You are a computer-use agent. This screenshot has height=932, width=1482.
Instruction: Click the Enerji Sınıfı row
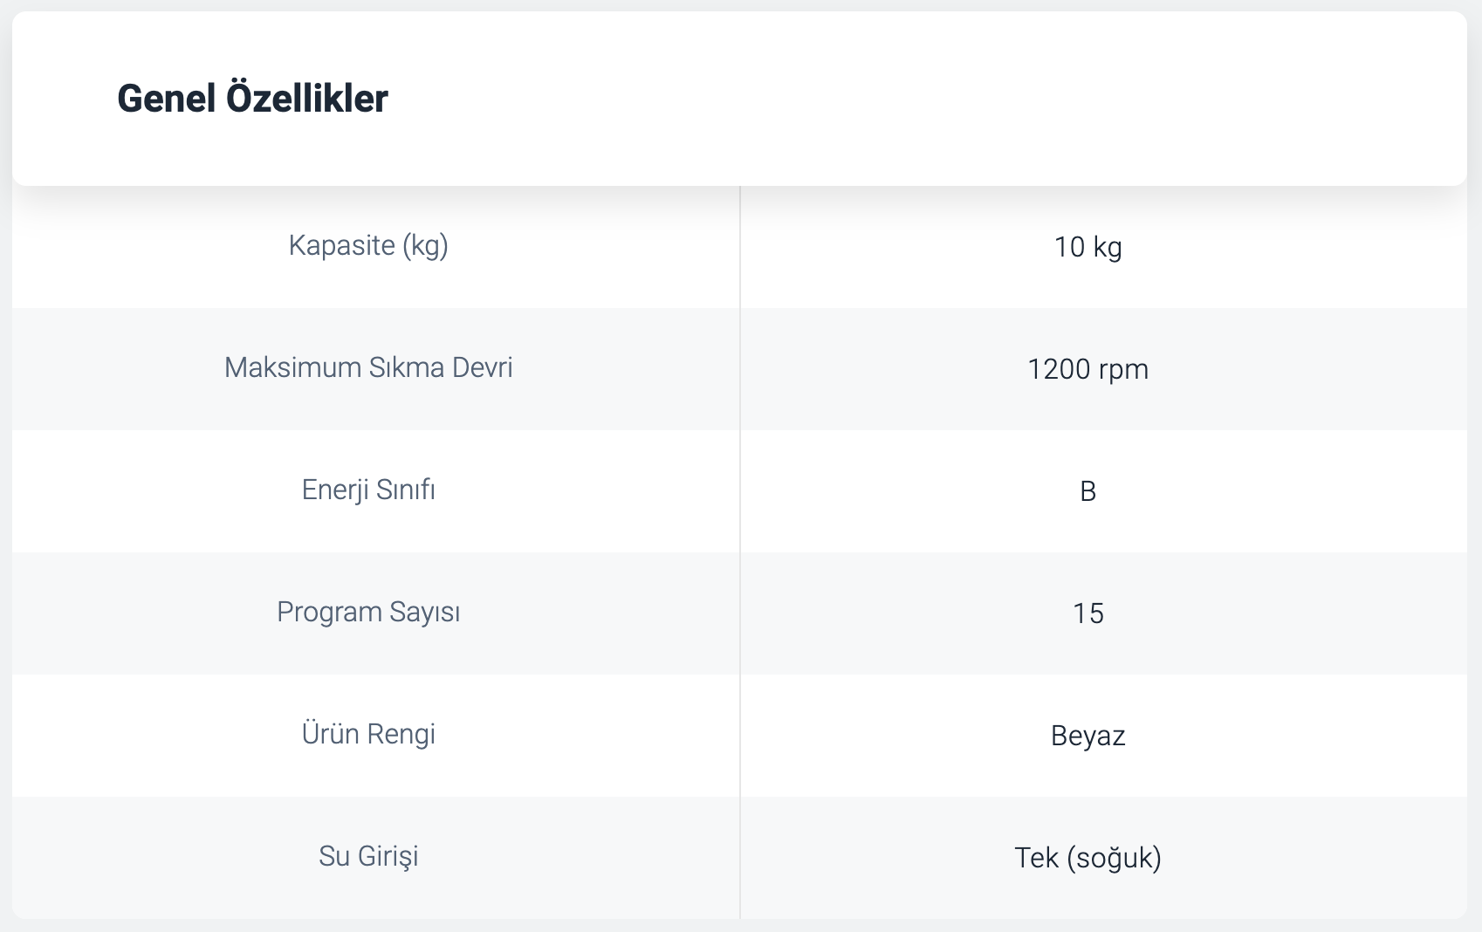pos(739,491)
